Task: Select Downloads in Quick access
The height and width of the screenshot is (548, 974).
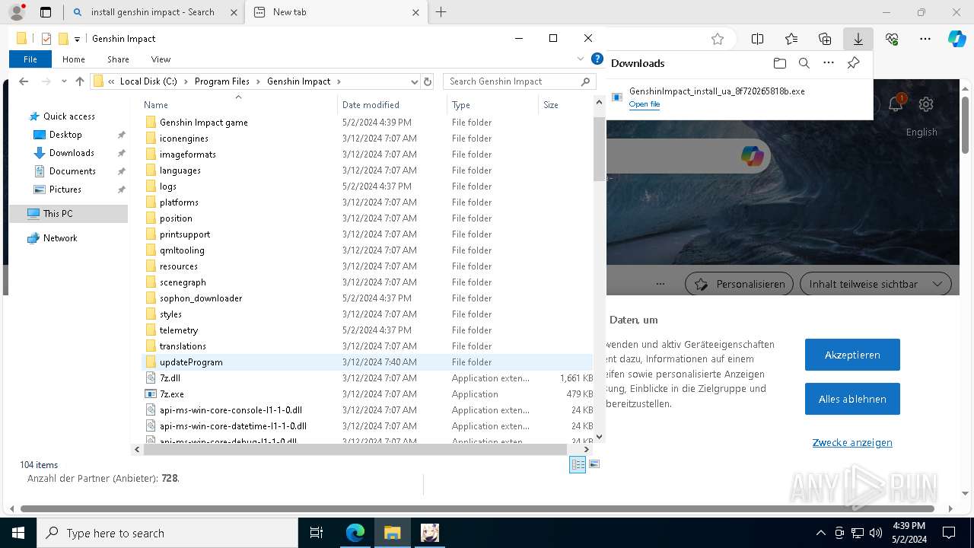Action: point(72,153)
